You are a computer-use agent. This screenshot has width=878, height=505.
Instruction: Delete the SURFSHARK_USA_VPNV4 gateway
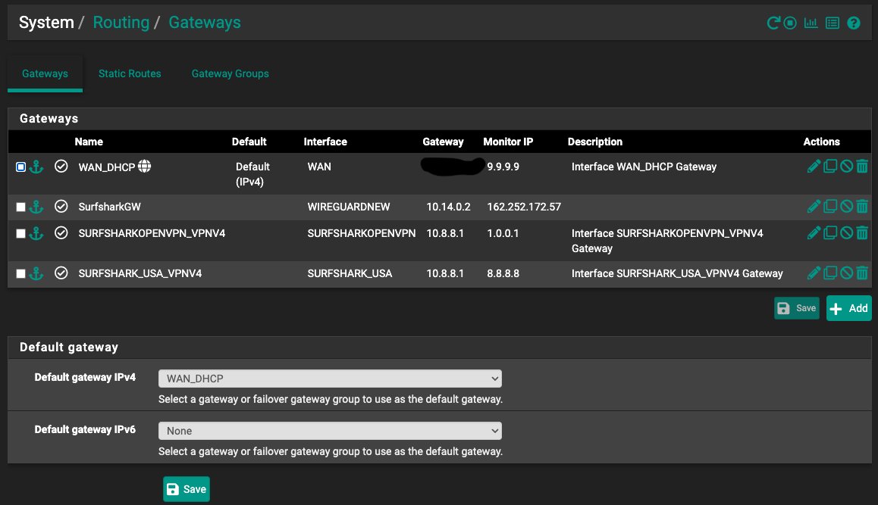pyautogui.click(x=862, y=273)
